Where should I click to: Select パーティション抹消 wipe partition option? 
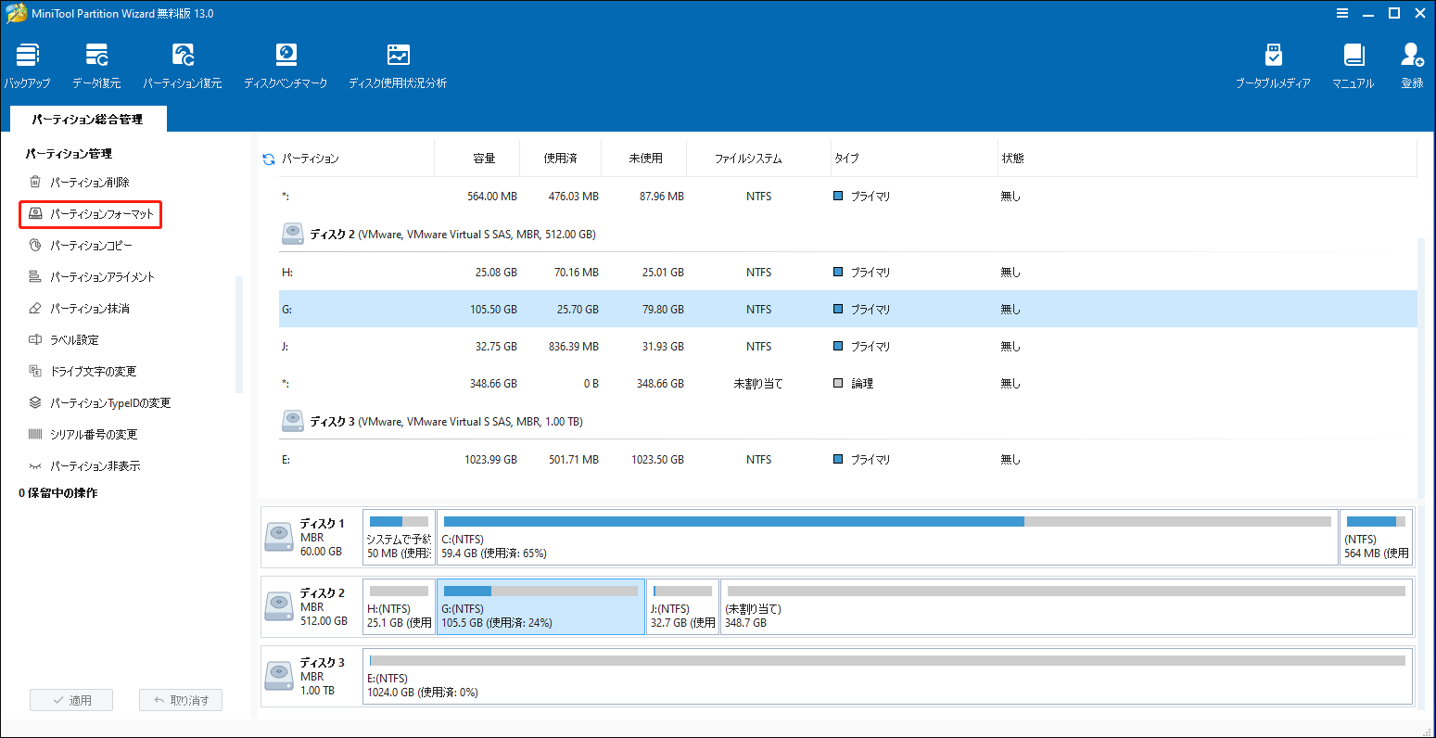point(89,309)
